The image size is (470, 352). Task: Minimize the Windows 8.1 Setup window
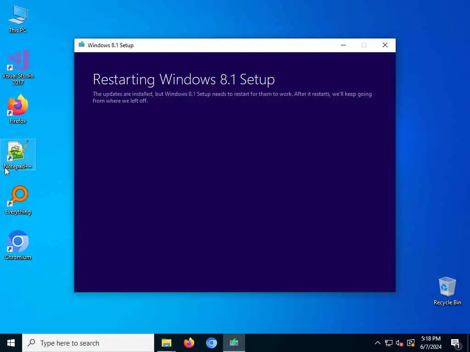click(x=343, y=45)
